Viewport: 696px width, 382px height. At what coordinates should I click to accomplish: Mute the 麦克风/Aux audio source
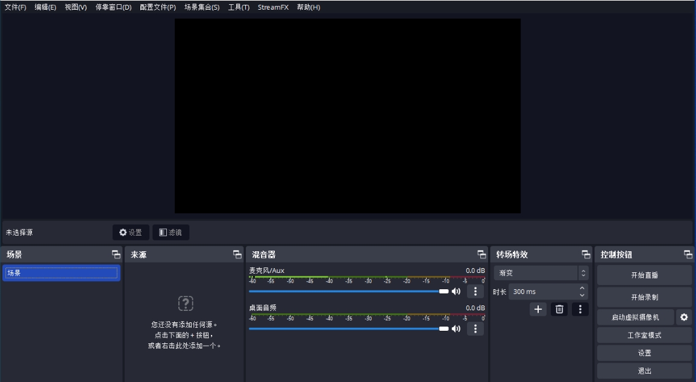click(x=456, y=292)
